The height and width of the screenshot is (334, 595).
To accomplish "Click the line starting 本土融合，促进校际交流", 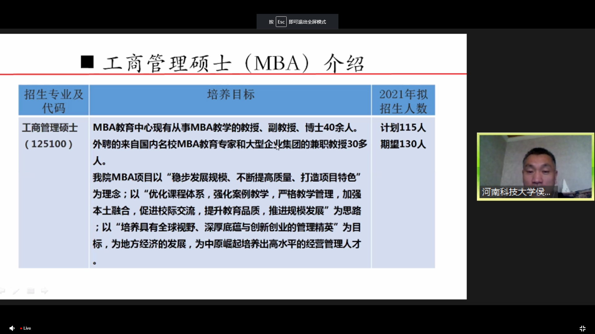I will pos(227,211).
